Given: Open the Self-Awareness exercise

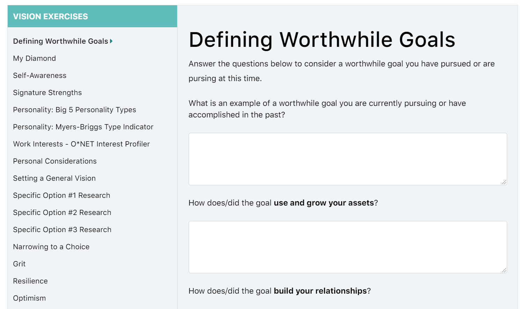Looking at the screenshot, I should 39,76.
